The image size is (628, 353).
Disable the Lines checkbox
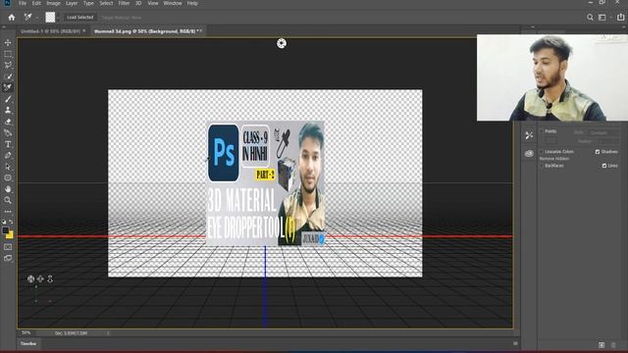point(604,166)
